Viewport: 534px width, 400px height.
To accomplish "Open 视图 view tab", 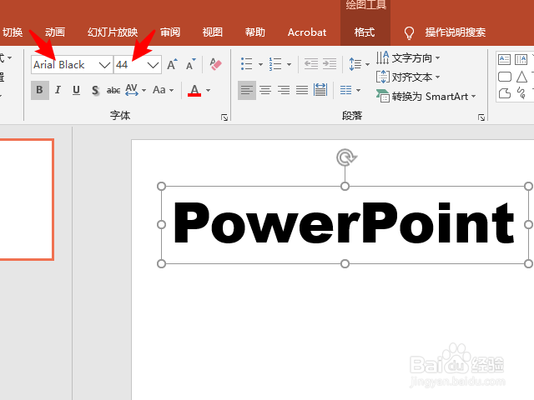I will click(x=213, y=32).
